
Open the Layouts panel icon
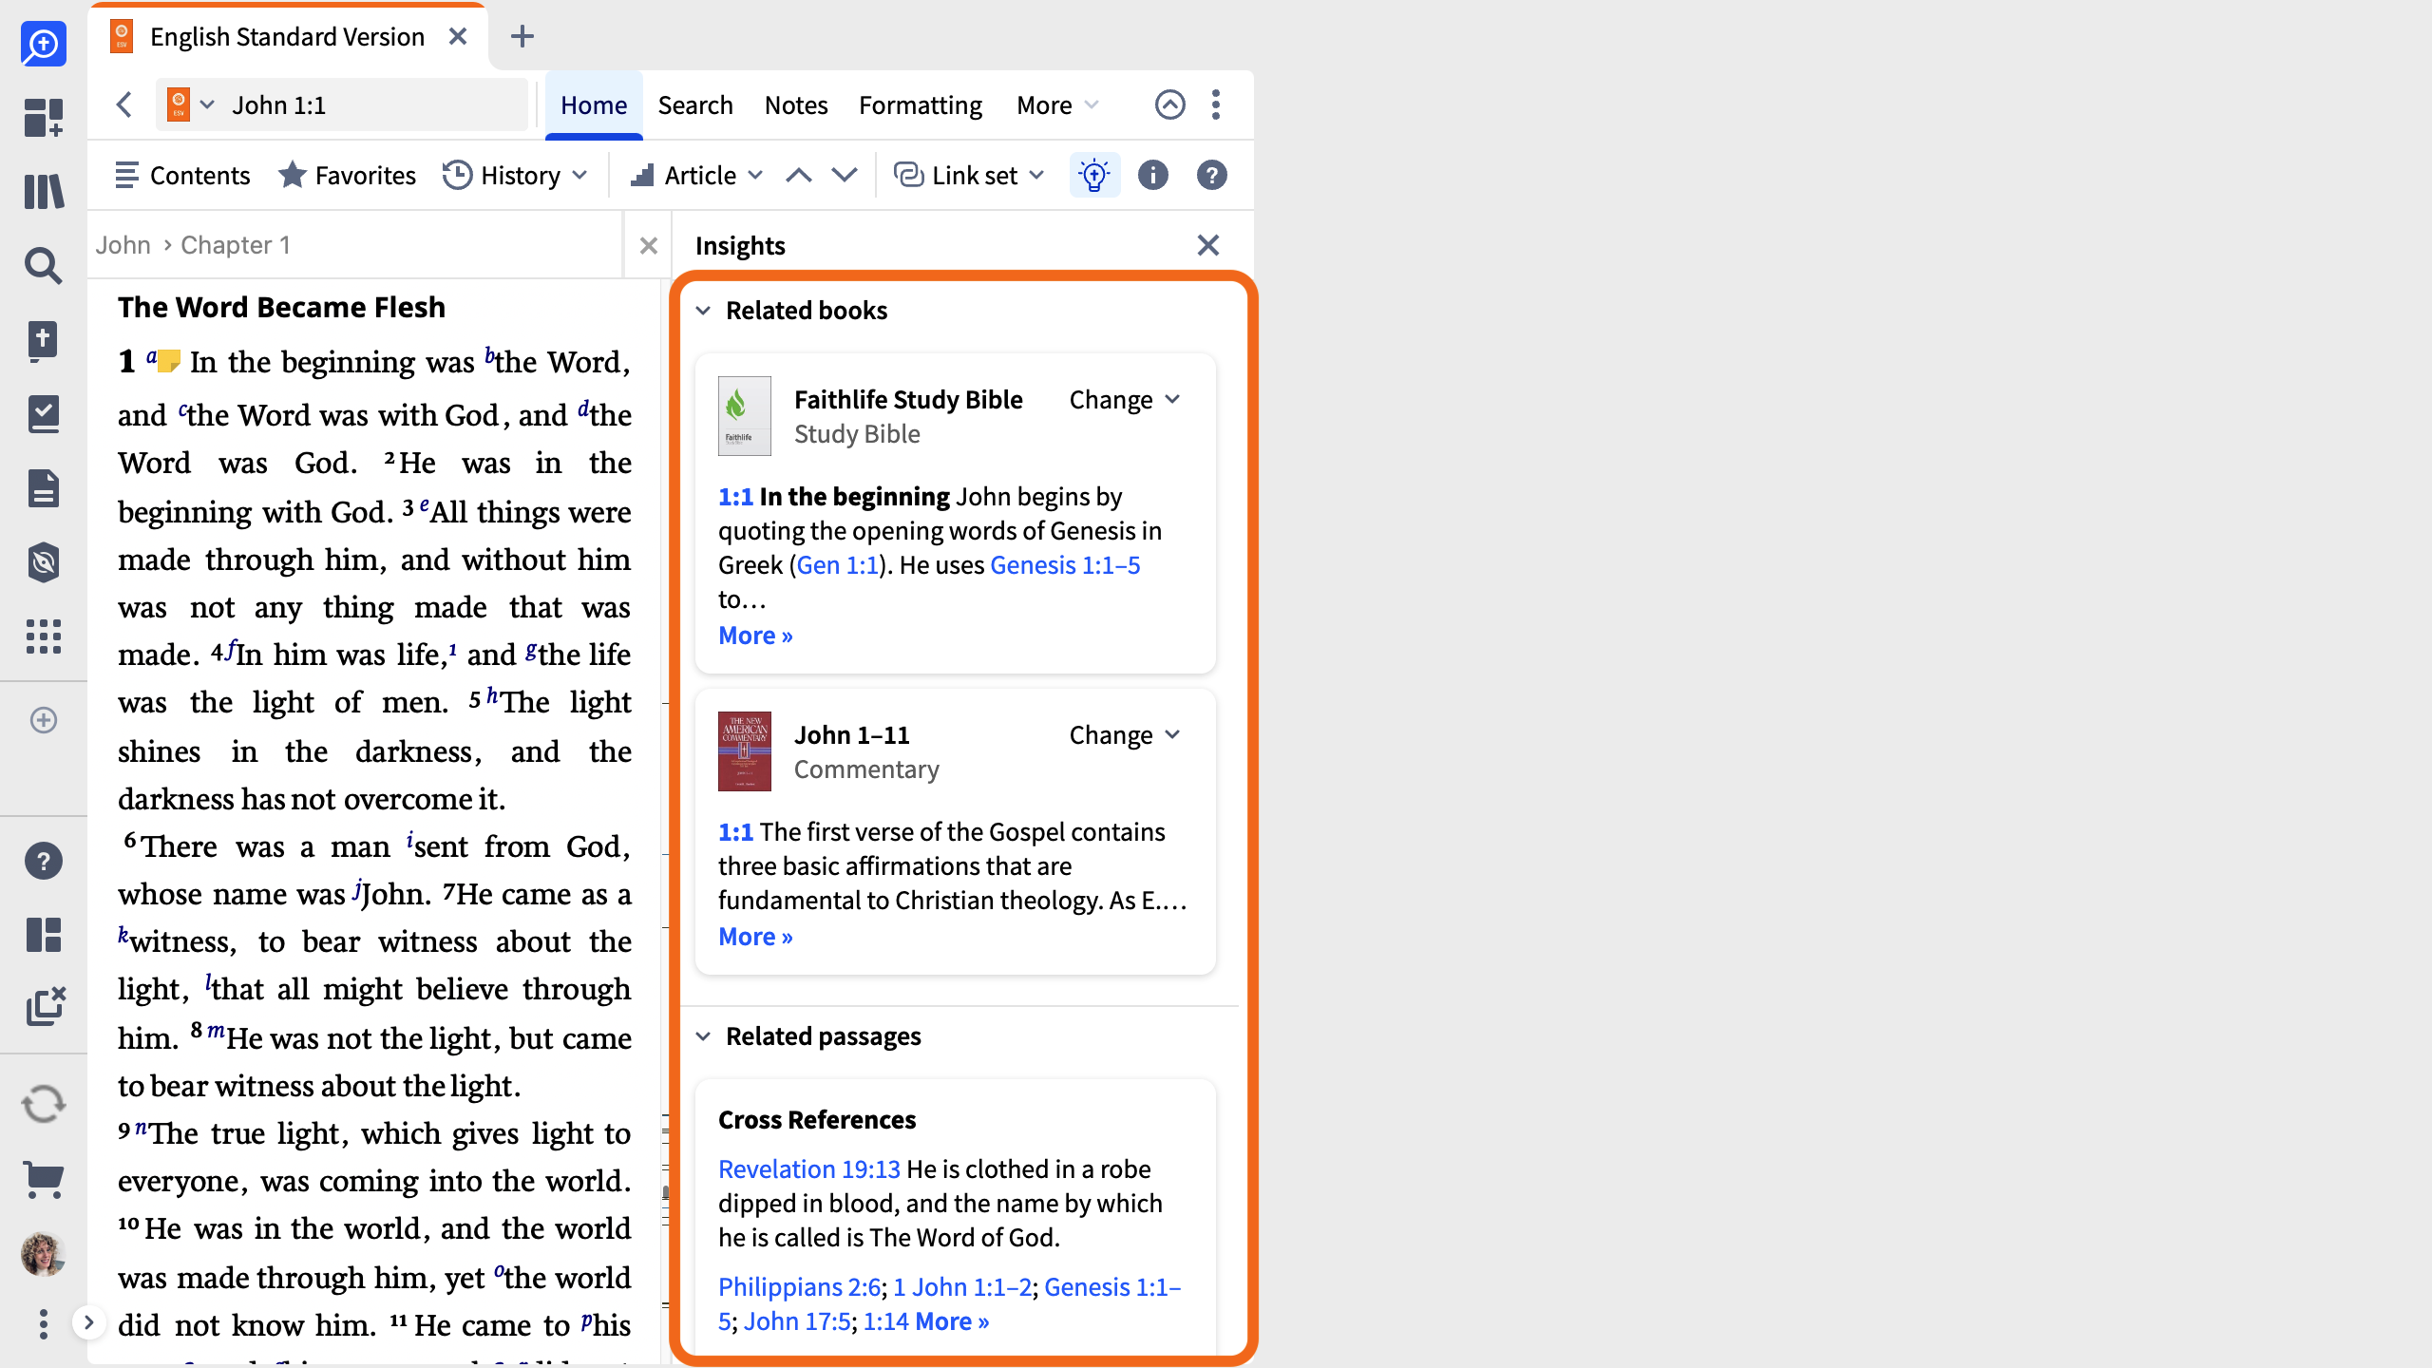44,935
